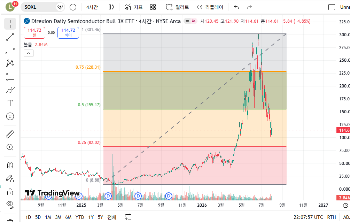This screenshot has width=350, height=222.
Task: Click the 볼륨 volume indicator legend
Action: [x=36, y=45]
